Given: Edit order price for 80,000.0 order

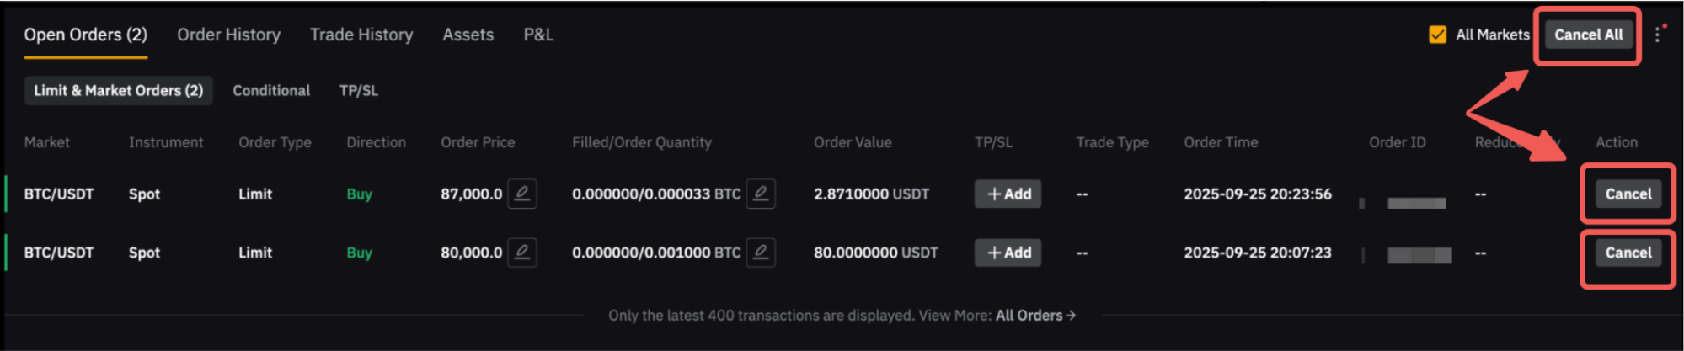Looking at the screenshot, I should pyautogui.click(x=522, y=253).
